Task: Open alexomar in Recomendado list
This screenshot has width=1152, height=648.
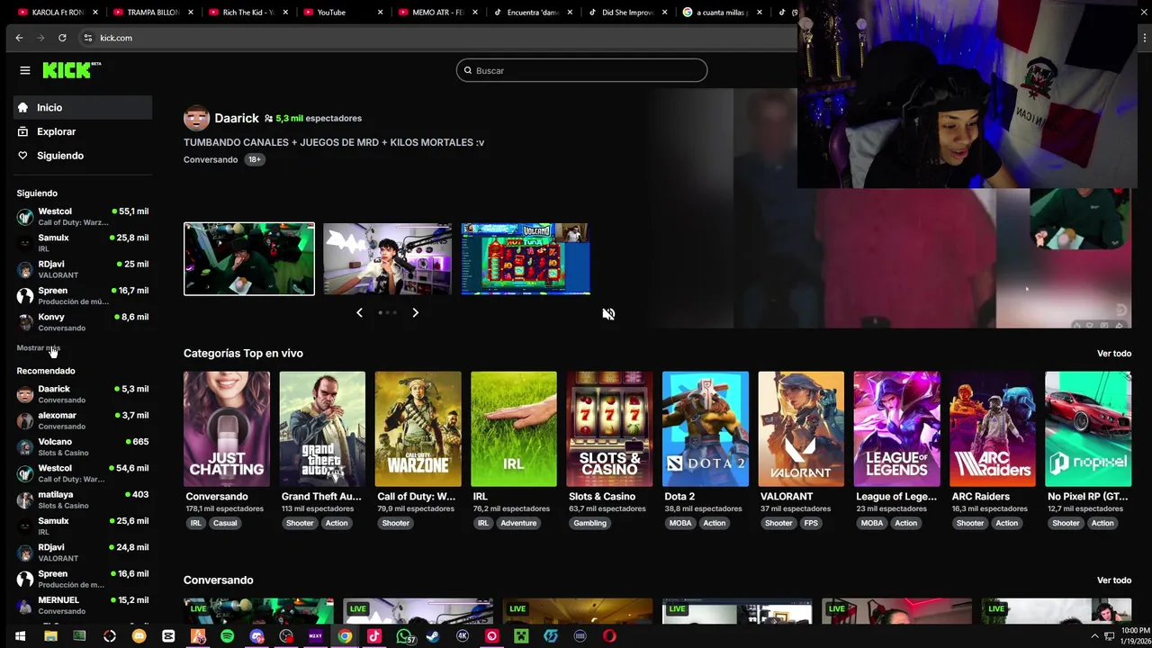Action: click(83, 420)
